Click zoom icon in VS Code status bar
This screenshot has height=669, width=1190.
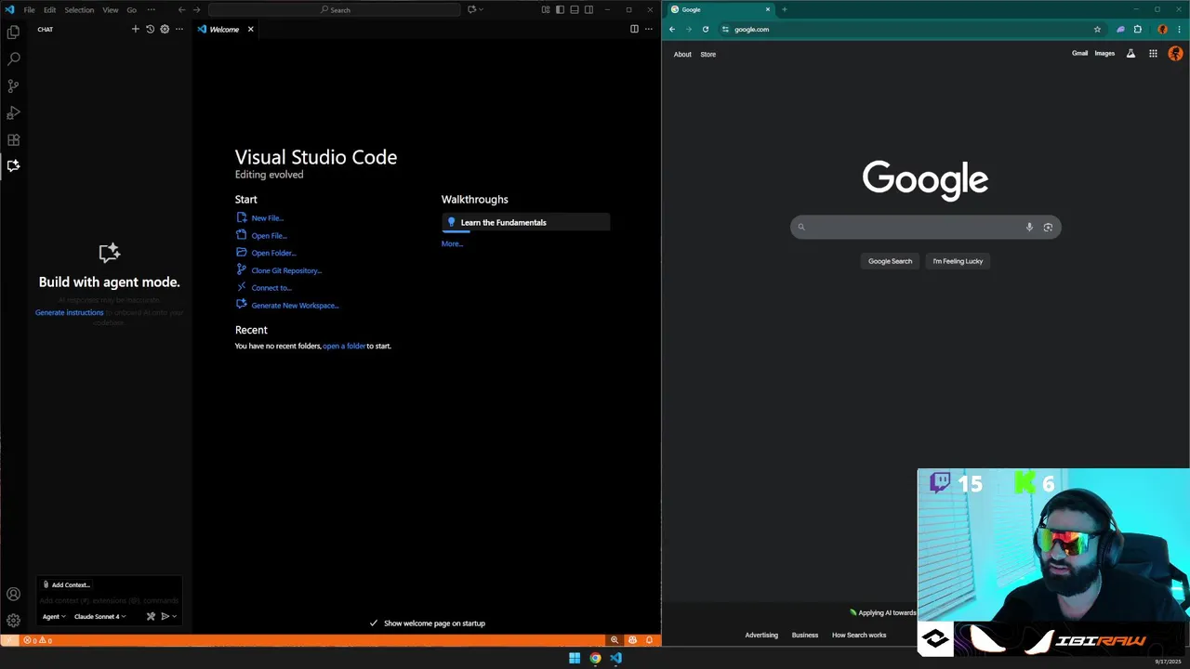[615, 640]
